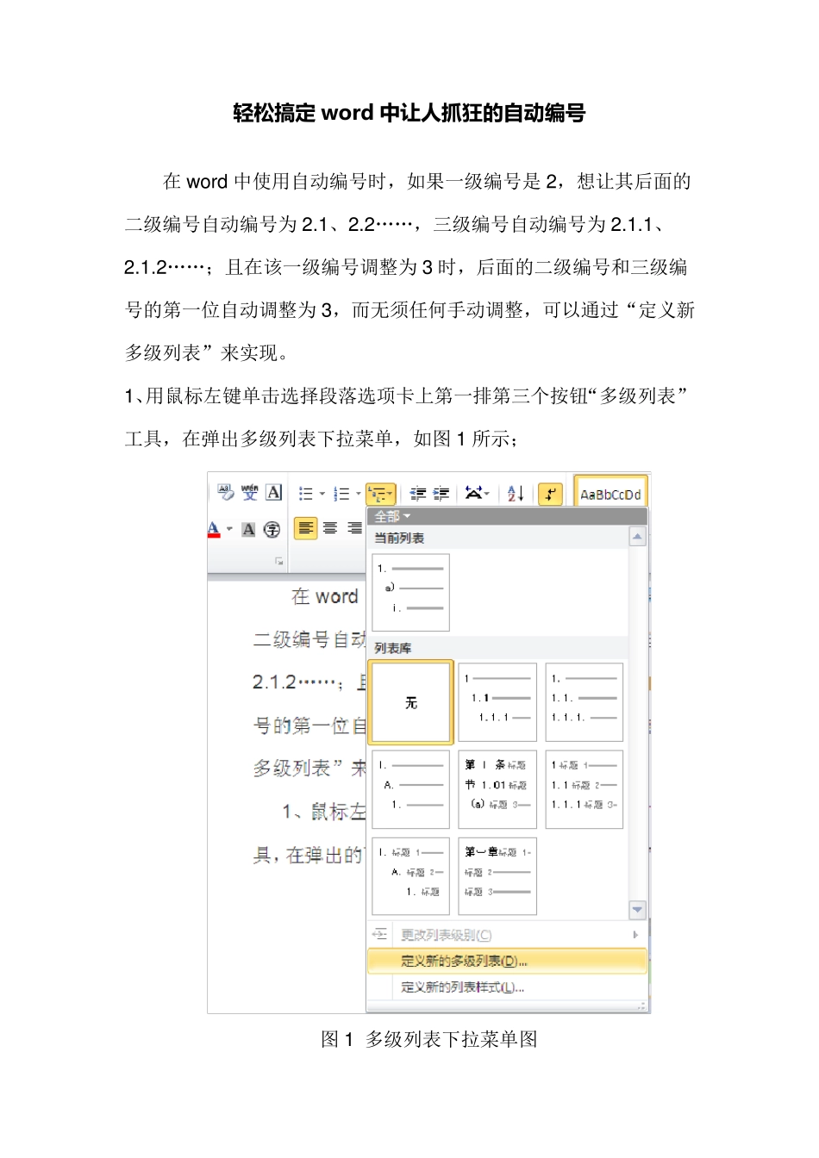Click the Clear Formatting eraser icon
Viewport: 819px width, 1158px height.
pos(226,493)
